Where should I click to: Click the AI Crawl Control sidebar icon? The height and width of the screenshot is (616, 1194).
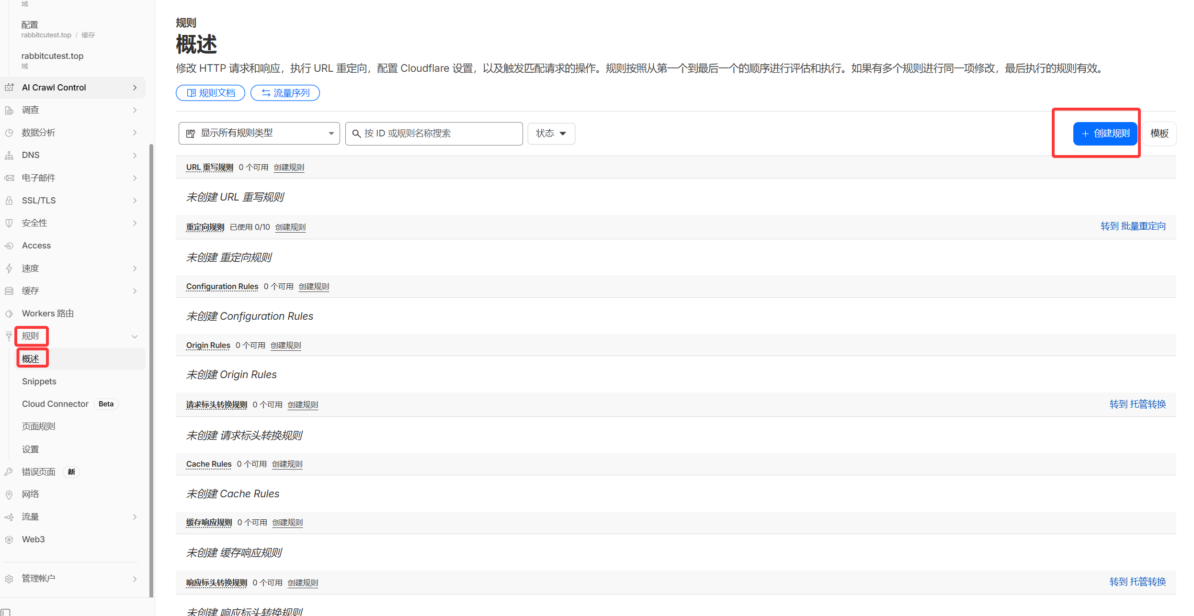point(9,88)
